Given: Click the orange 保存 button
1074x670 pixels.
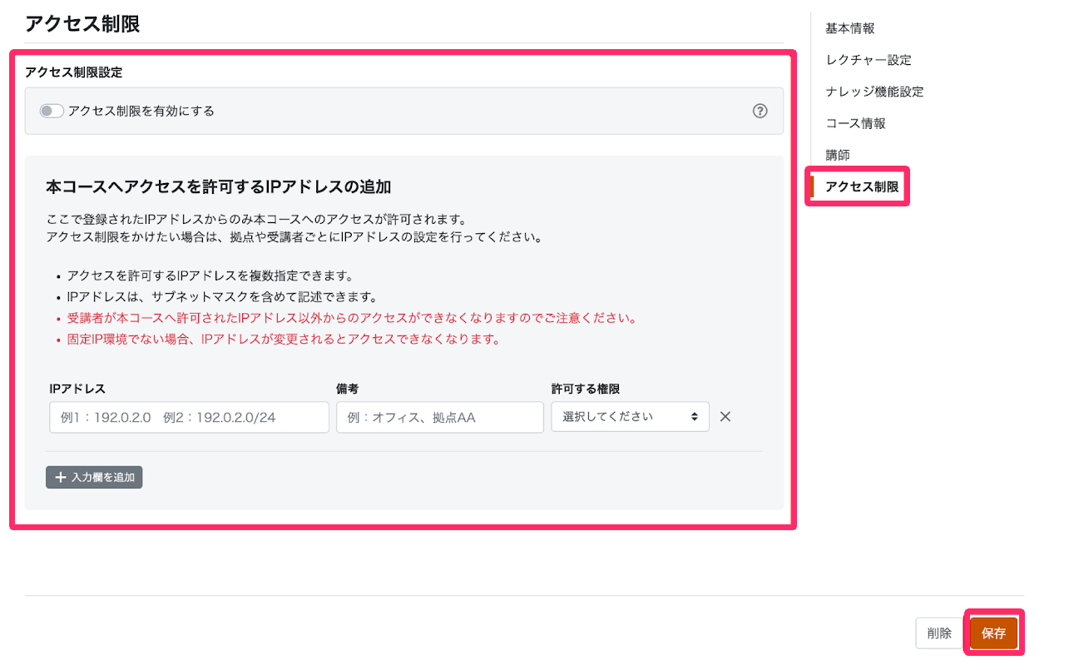Looking at the screenshot, I should click(993, 633).
